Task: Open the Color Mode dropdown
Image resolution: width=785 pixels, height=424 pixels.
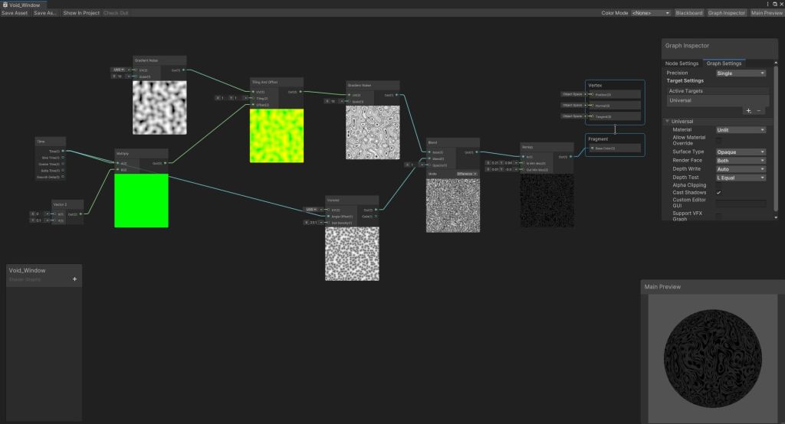Action: pyautogui.click(x=650, y=13)
